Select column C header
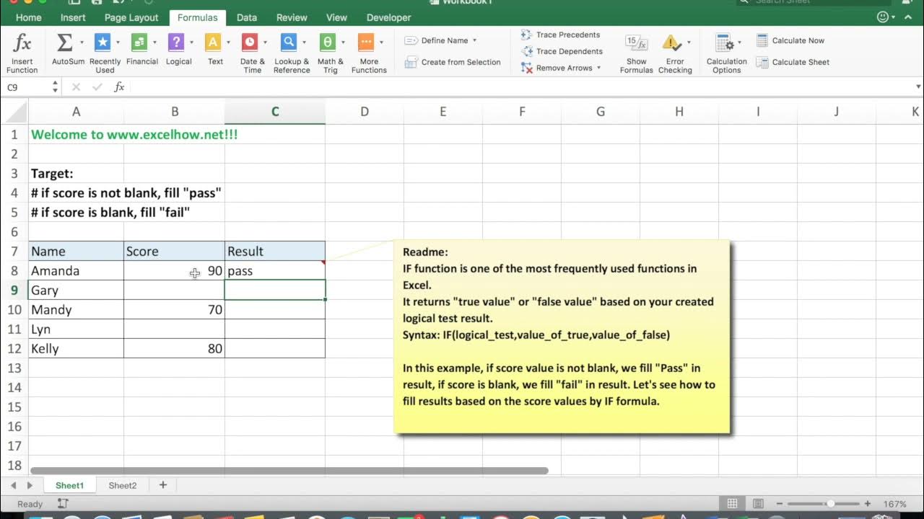924x519 pixels. [x=275, y=112]
